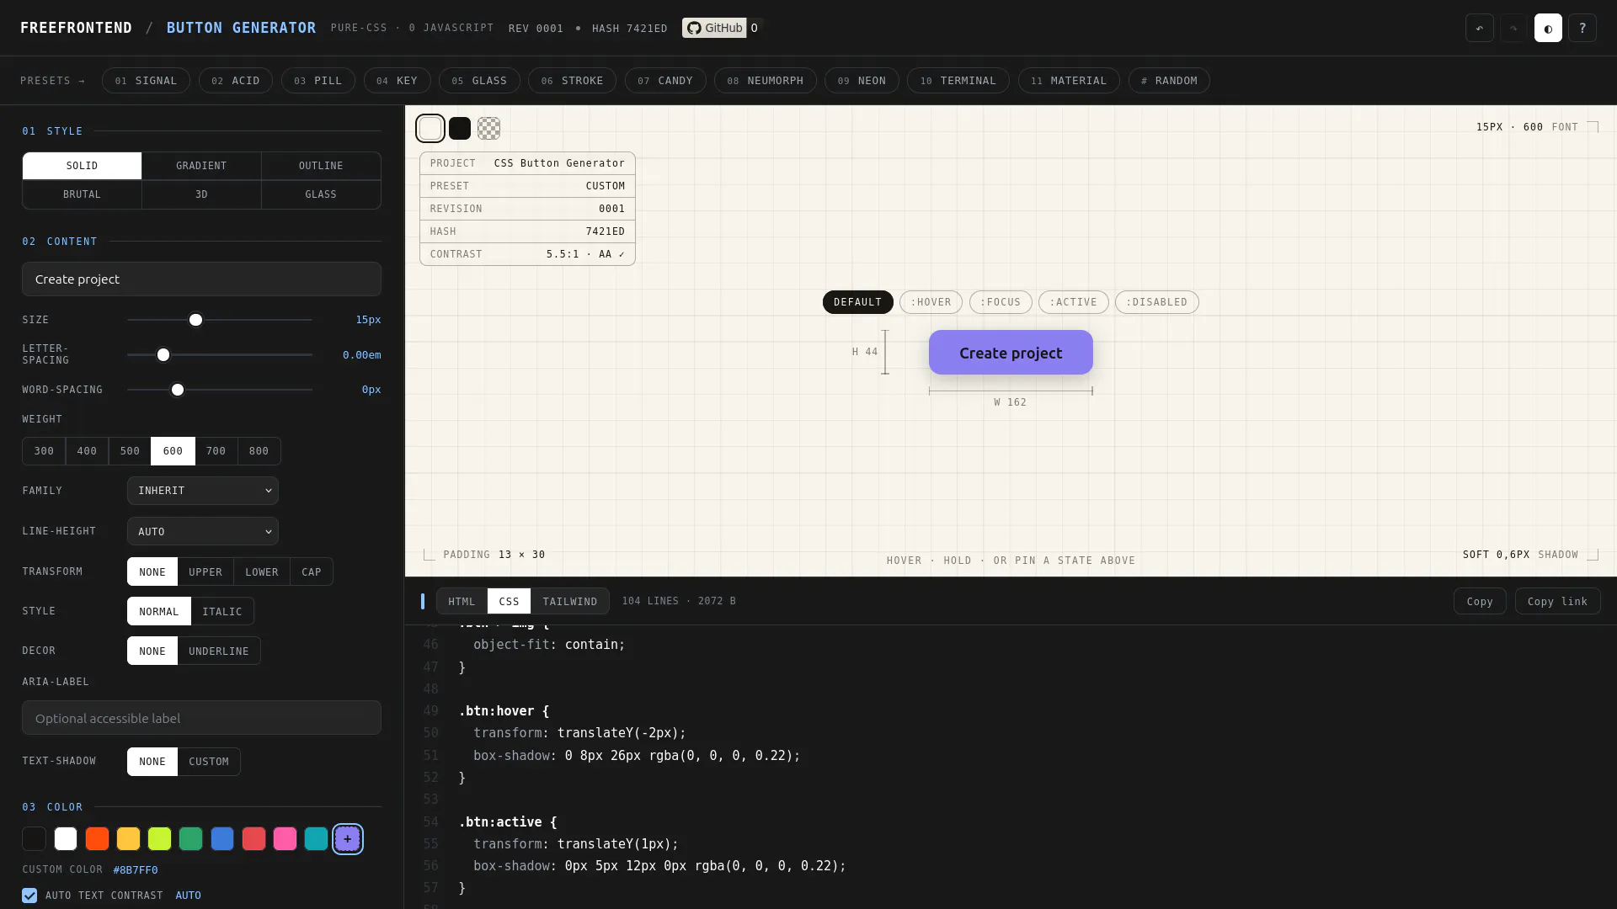Toggle the light/dark theme icon
The image size is (1617, 909).
coord(1548,28)
